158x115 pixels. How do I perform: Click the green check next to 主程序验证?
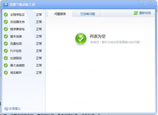[x=6, y=15]
